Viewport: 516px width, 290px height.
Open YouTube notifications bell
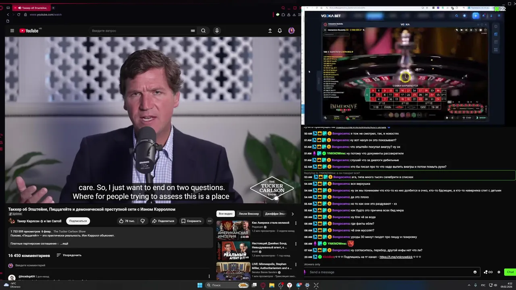point(280,31)
